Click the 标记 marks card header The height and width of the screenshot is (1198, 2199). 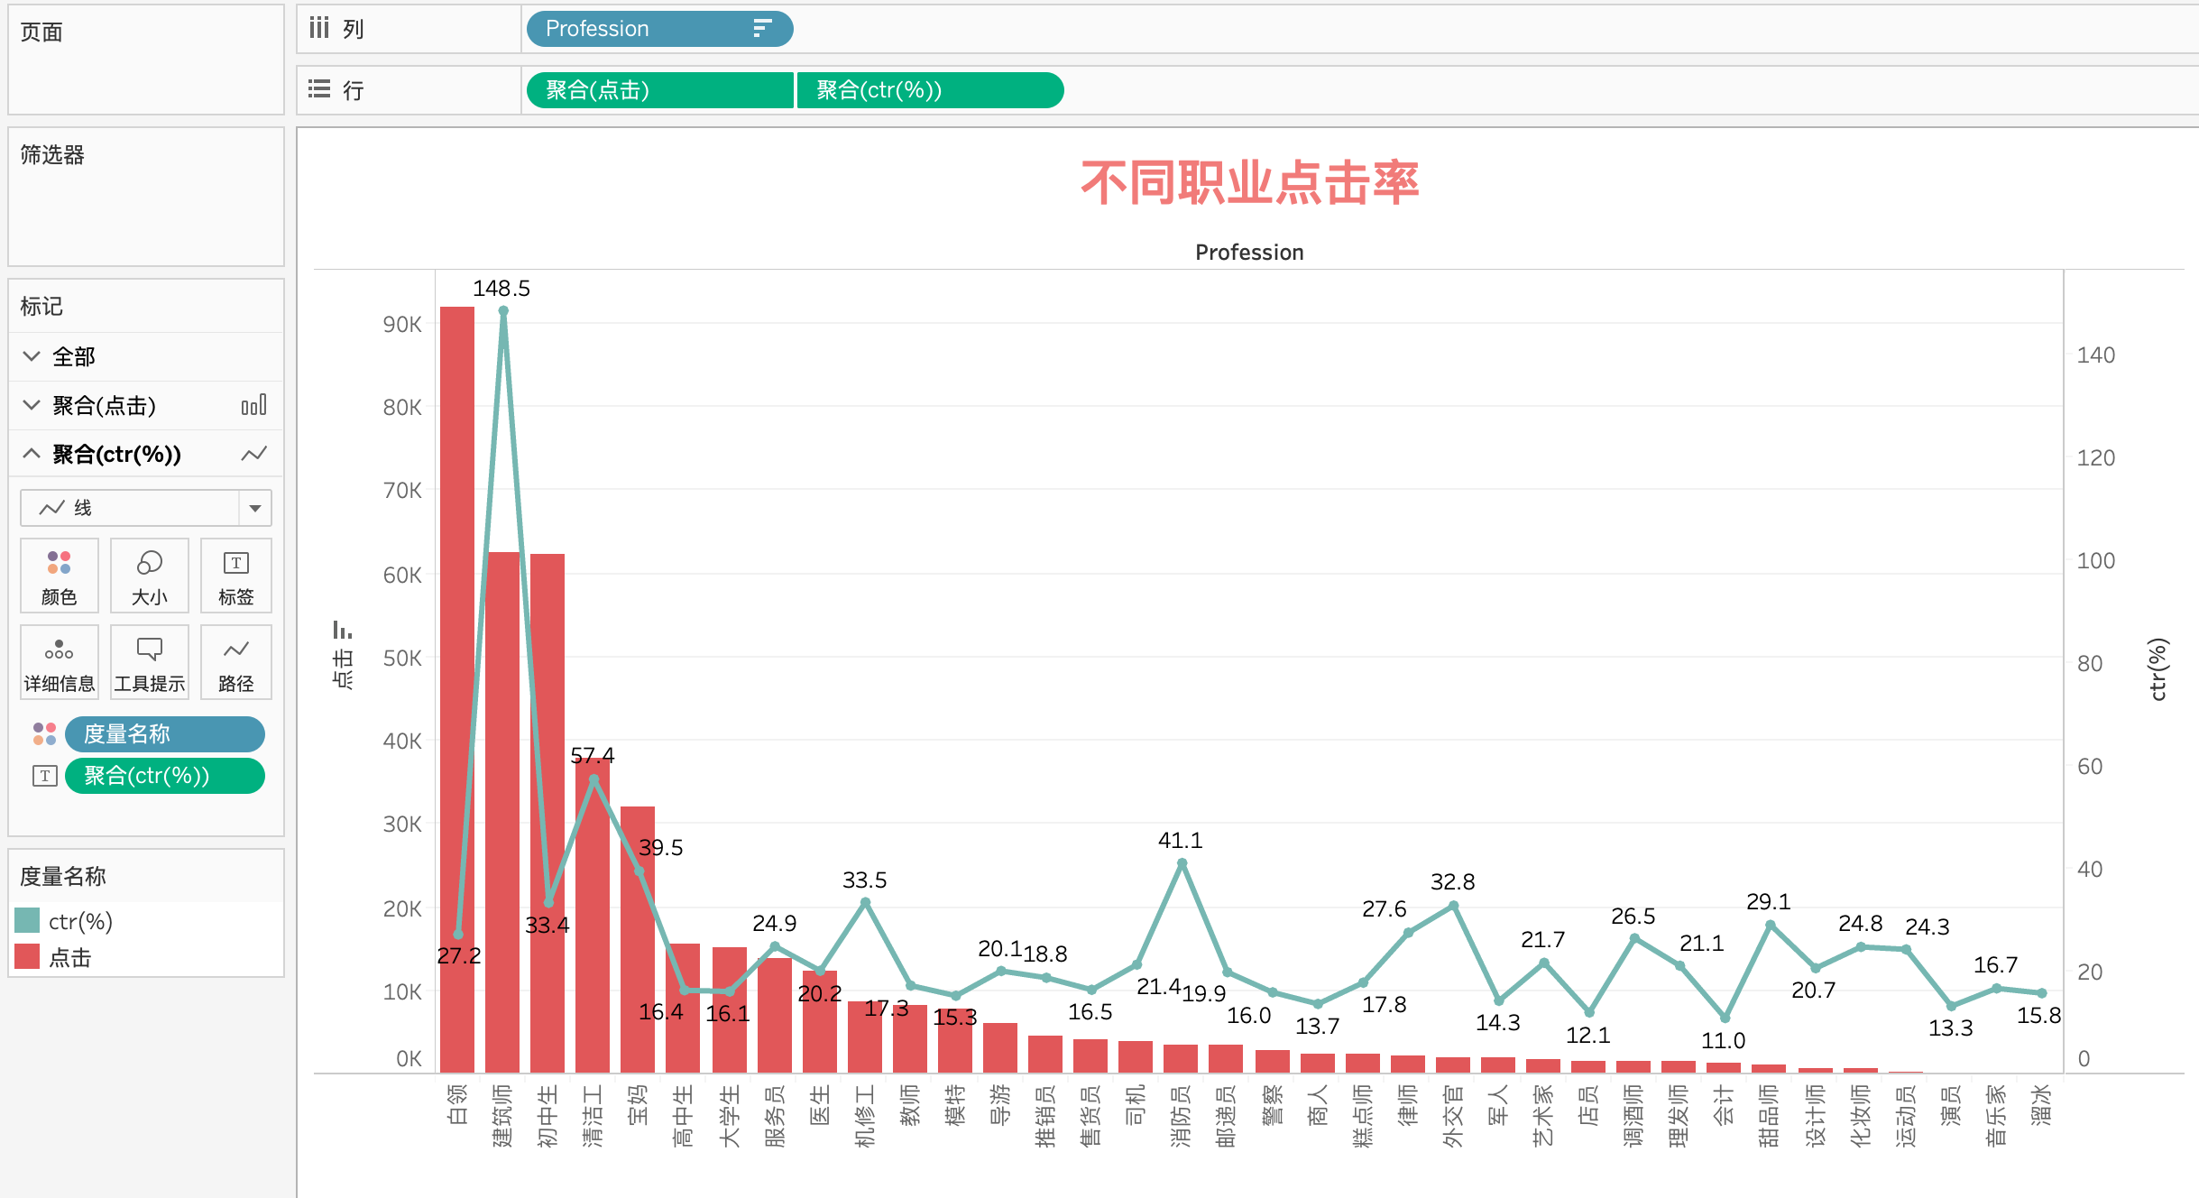(41, 307)
